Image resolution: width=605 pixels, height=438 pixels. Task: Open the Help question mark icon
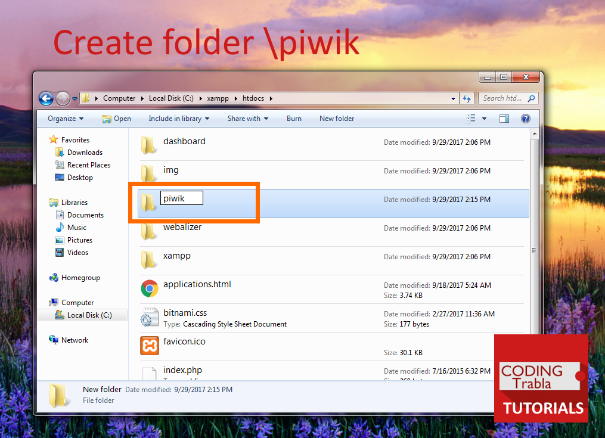click(525, 118)
